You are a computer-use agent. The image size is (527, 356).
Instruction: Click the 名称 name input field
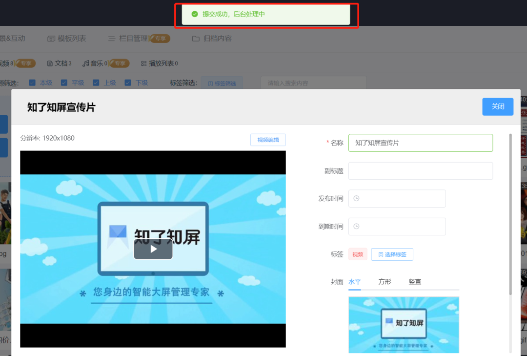(x=421, y=143)
